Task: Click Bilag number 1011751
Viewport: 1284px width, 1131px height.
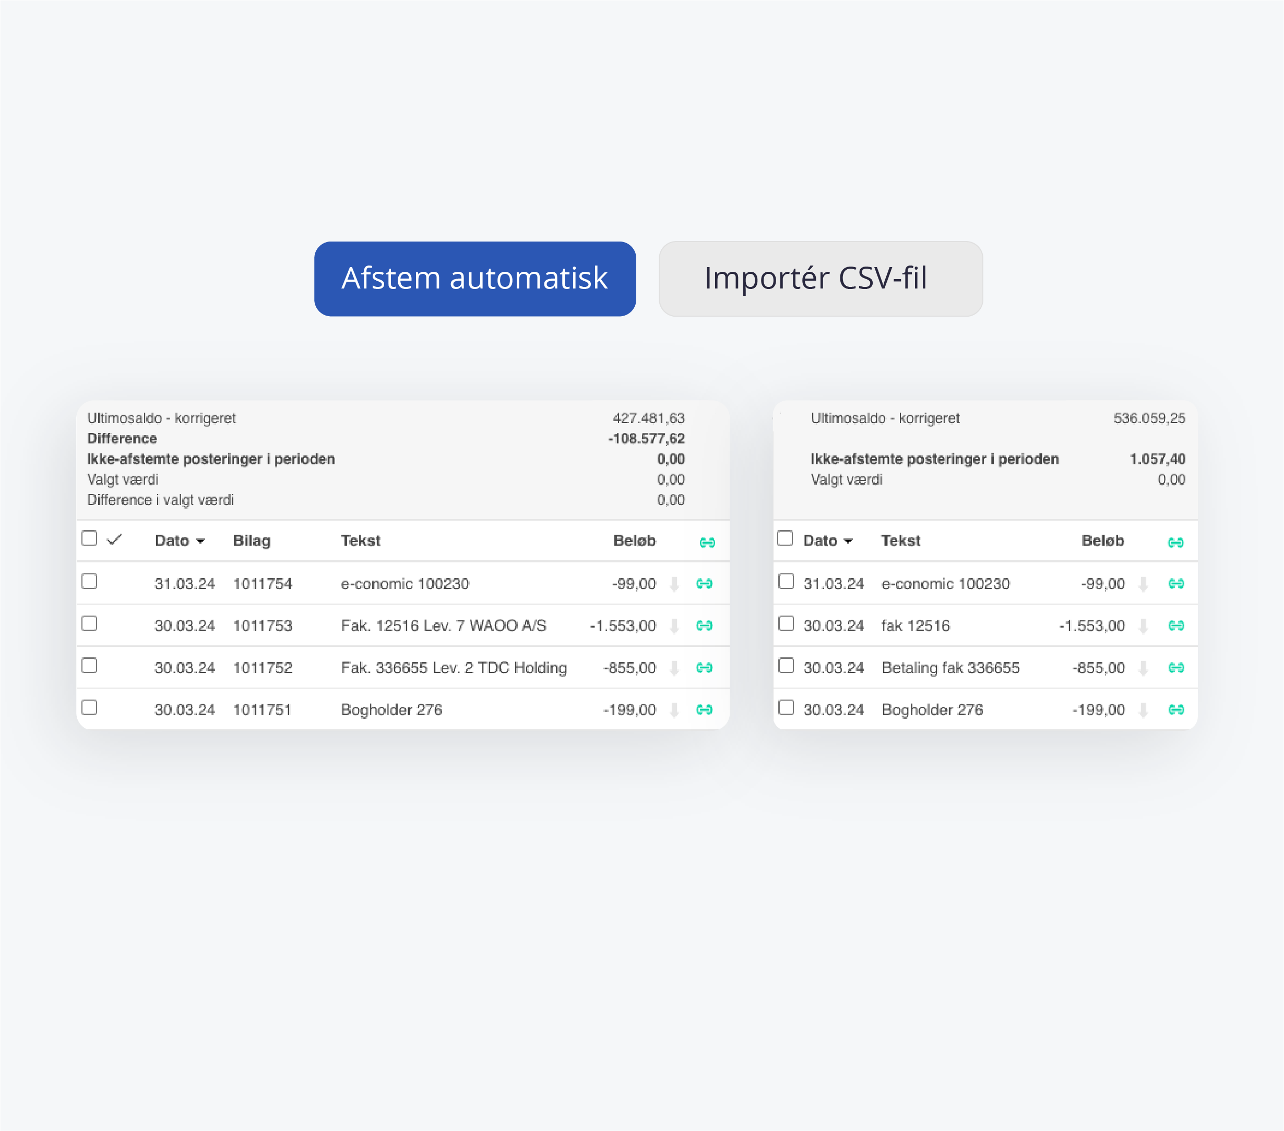Action: (x=263, y=710)
